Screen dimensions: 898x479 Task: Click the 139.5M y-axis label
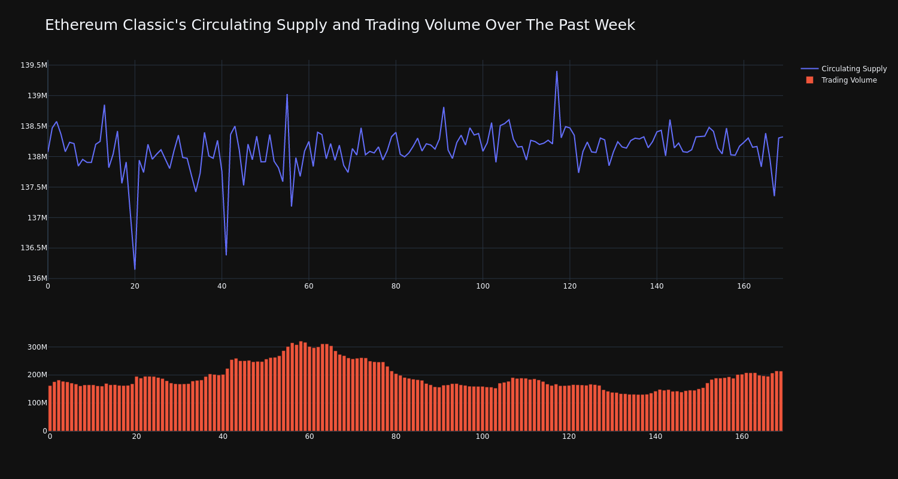click(x=34, y=65)
